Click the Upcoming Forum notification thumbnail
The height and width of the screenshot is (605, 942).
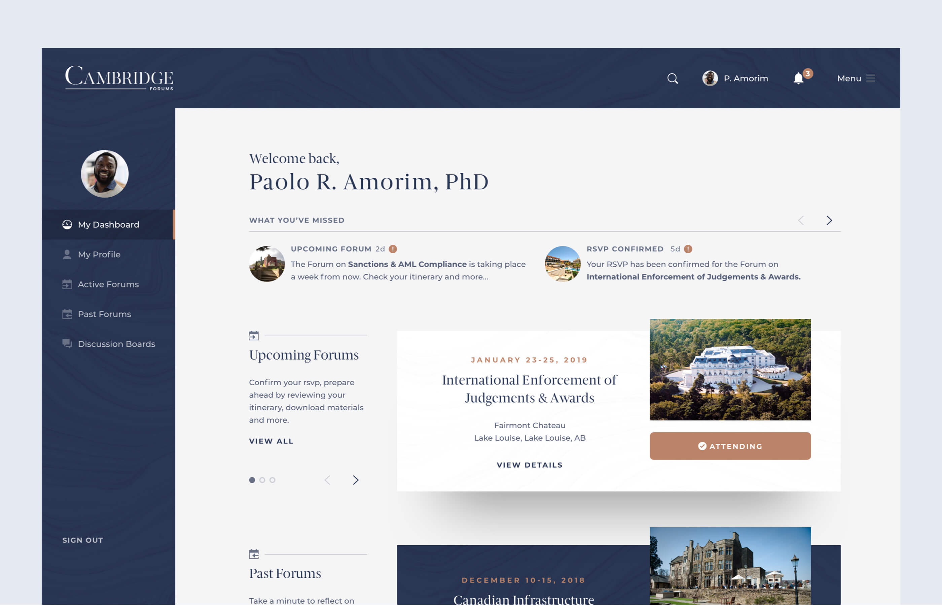point(267,264)
